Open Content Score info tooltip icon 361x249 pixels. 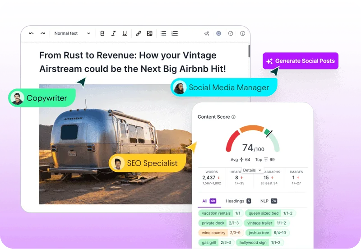(233, 117)
